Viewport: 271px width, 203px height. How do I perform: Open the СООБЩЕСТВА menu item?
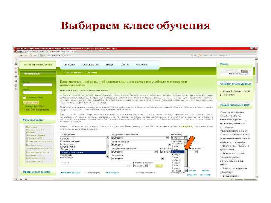click(x=91, y=65)
